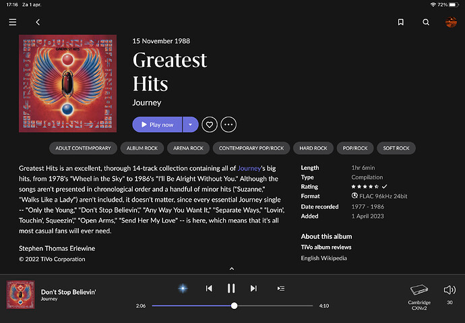Click the 15 November 1988 date

(x=161, y=41)
